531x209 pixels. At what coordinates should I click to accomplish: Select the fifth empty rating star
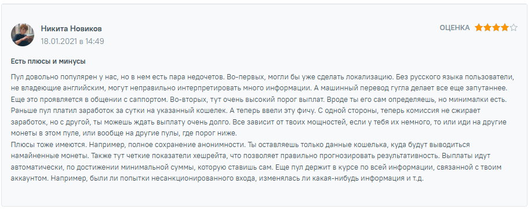click(x=514, y=28)
